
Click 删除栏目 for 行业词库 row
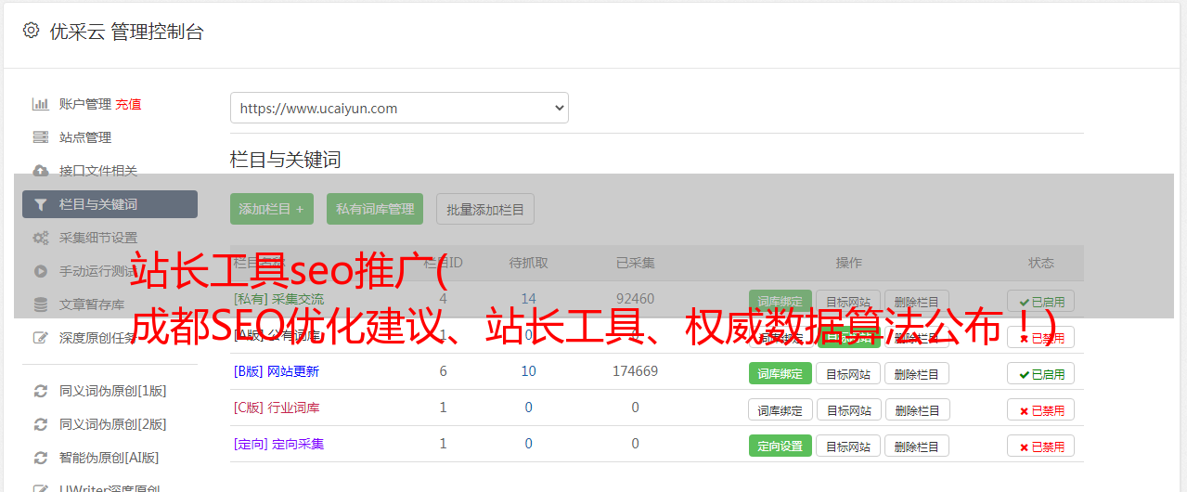pyautogui.click(x=917, y=409)
